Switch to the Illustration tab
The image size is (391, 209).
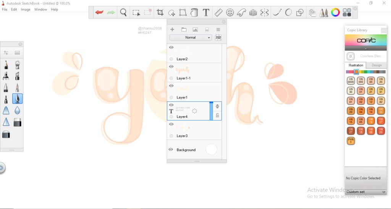355,65
